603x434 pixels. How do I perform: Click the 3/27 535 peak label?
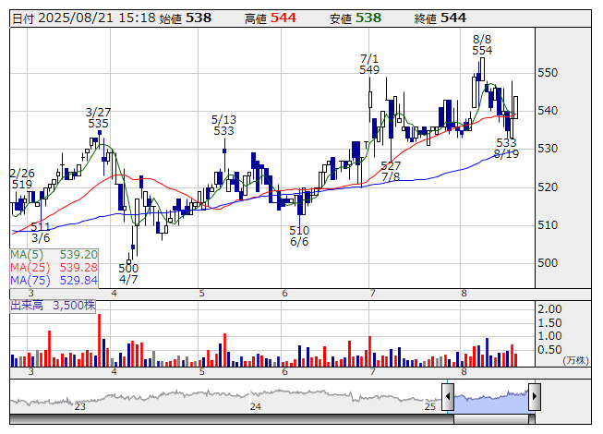coord(98,117)
